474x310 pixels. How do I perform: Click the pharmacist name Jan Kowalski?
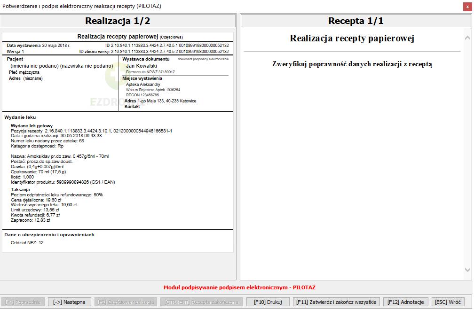[x=142, y=66]
